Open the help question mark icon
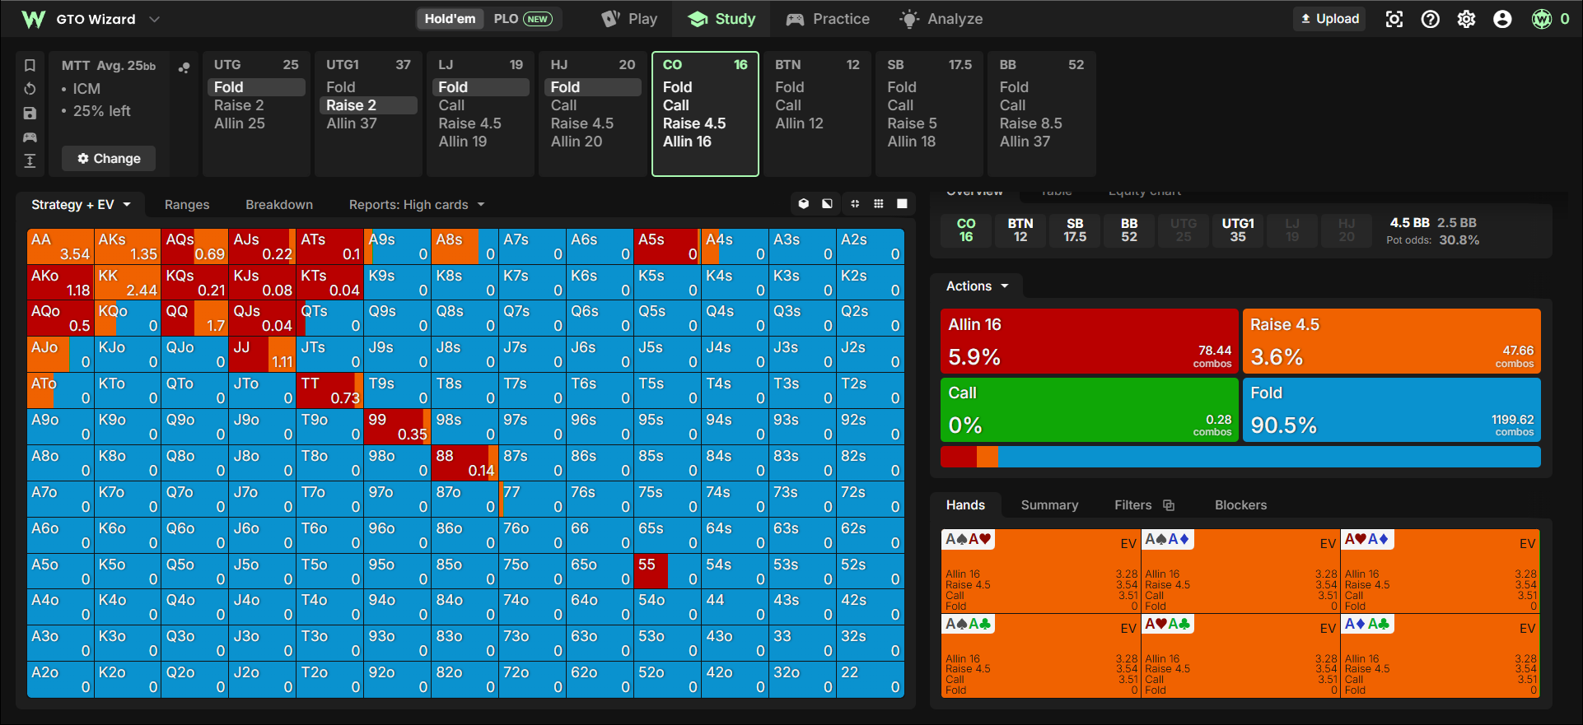 pyautogui.click(x=1431, y=19)
